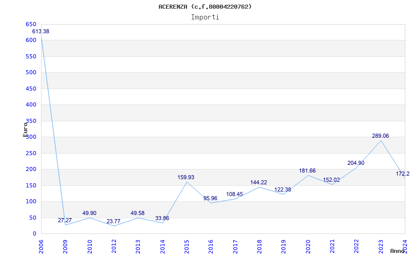The image size is (410, 256).
Task: Click the 204.90 data label
Action: point(356,163)
